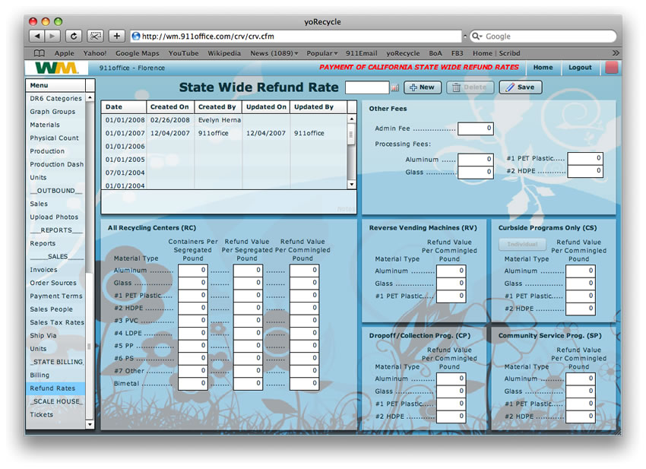The width and height of the screenshot is (646, 469).
Task: Click the State Wide Refund Rate date field
Action: [367, 87]
